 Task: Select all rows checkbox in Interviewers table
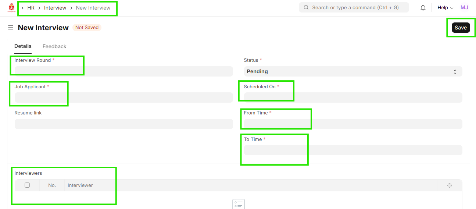click(x=27, y=185)
